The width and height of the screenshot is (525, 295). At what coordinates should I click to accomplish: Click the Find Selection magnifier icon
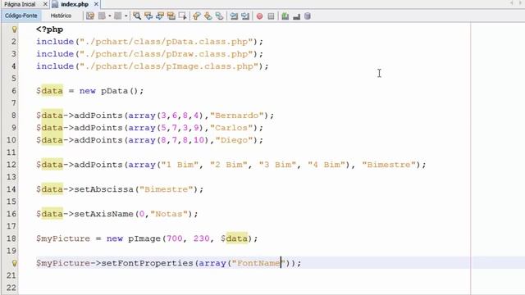click(x=137, y=16)
